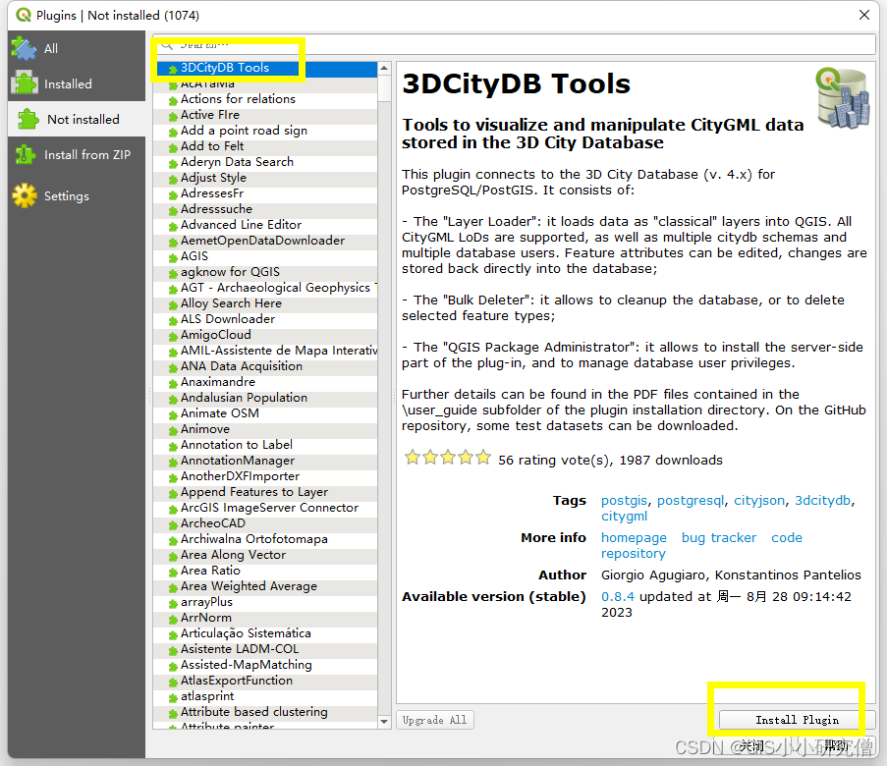The image size is (887, 766).
Task: Select ArcheoCAD plugin
Action: tap(265, 523)
